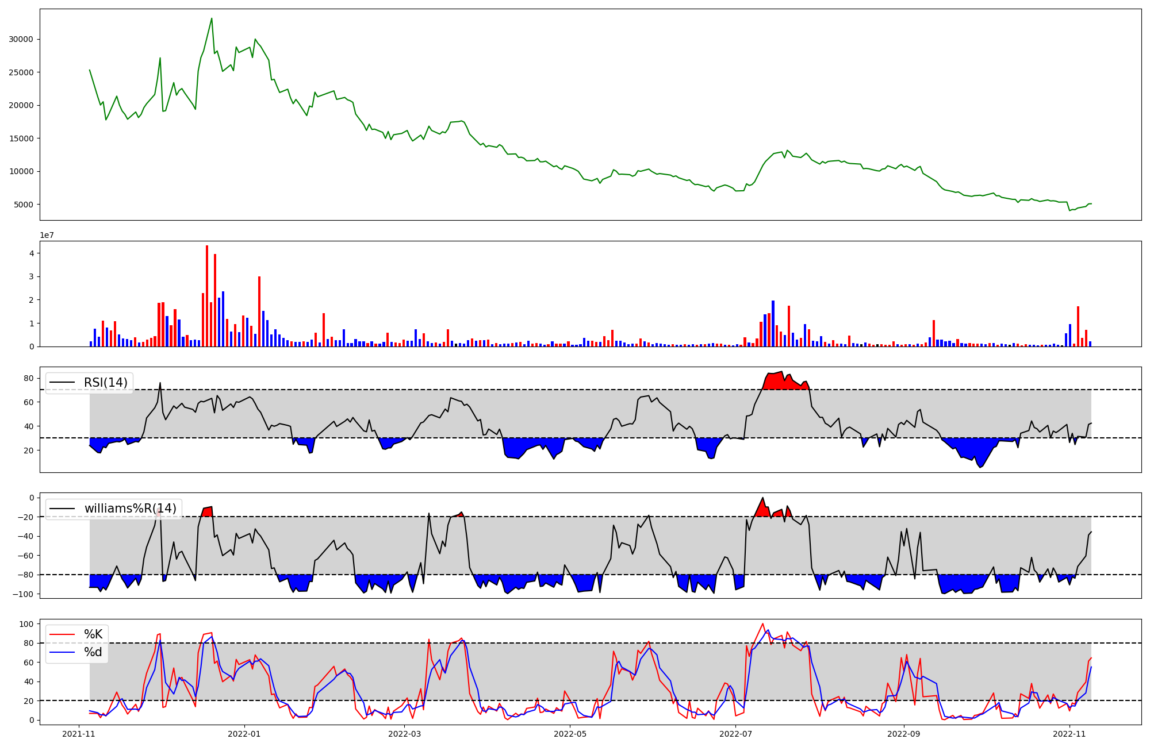This screenshot has width=1150, height=747.
Task: Click the 2022-11 date tick label
Action: click(x=1069, y=734)
